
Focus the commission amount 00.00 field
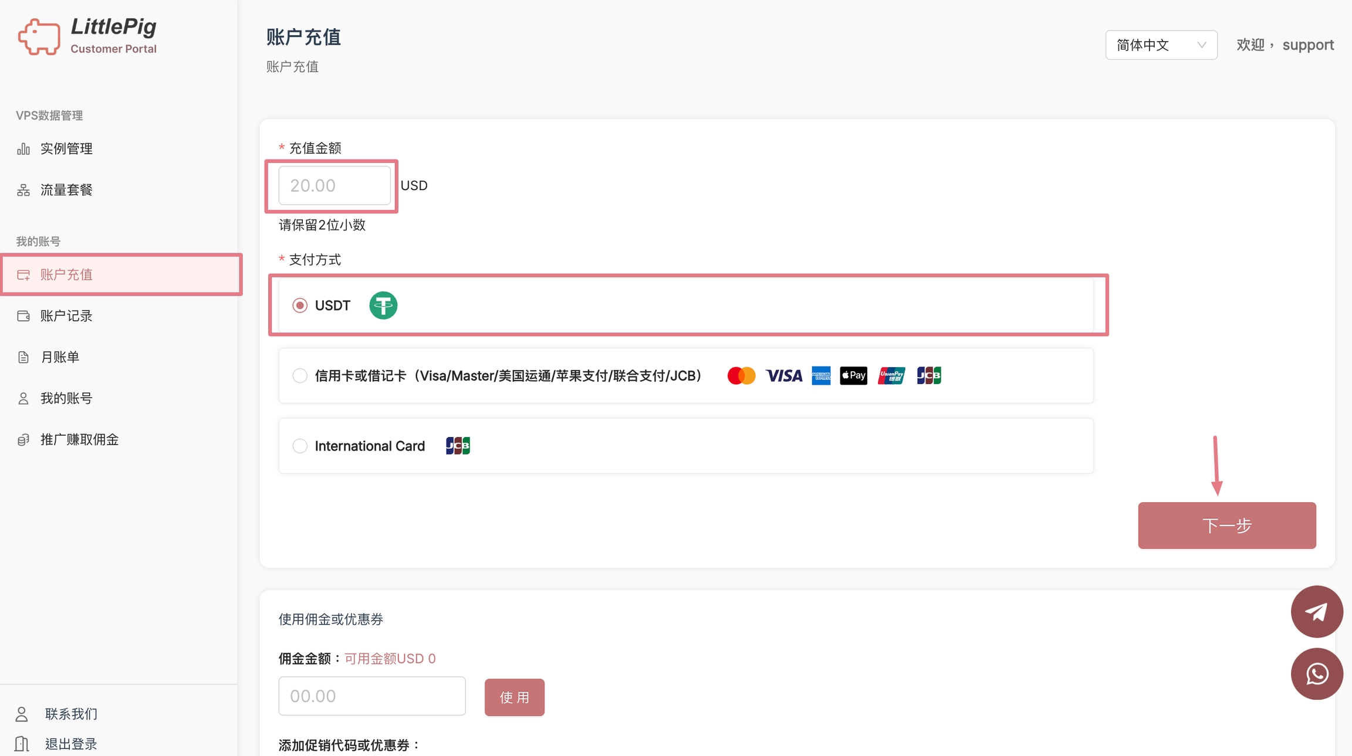coord(371,696)
